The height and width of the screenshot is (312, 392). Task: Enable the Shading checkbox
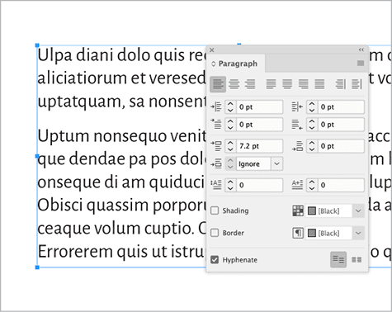(x=215, y=210)
